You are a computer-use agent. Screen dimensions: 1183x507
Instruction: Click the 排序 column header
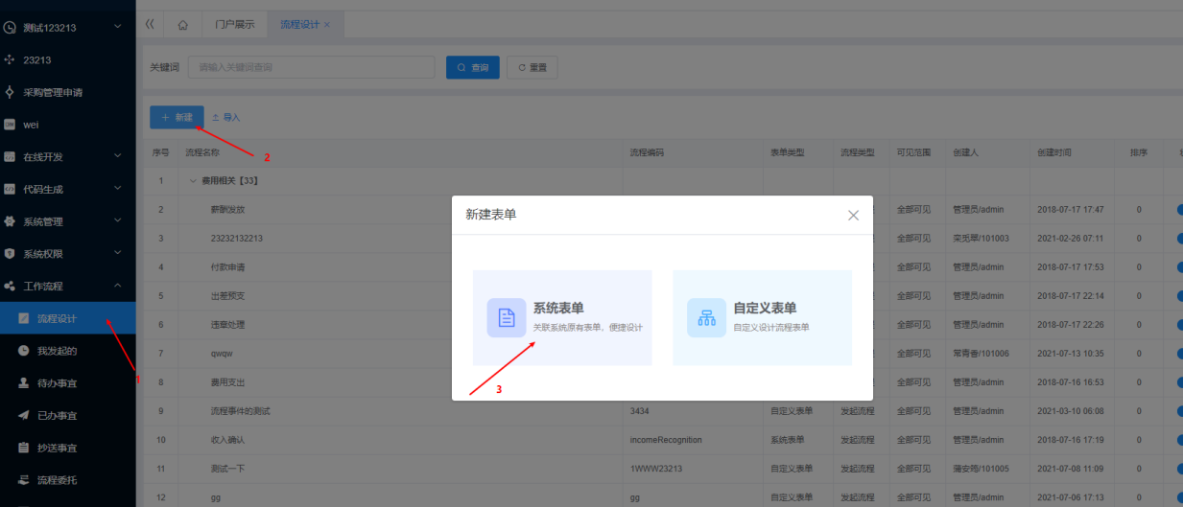pos(1139,152)
